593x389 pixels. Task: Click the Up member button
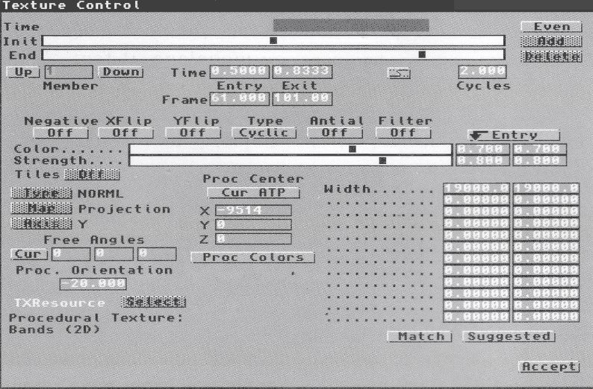(23, 72)
